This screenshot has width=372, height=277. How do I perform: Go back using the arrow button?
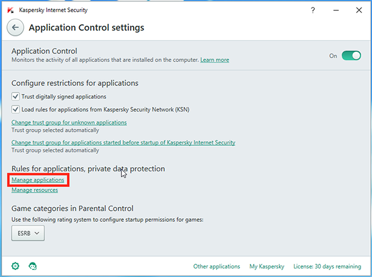tap(16, 27)
